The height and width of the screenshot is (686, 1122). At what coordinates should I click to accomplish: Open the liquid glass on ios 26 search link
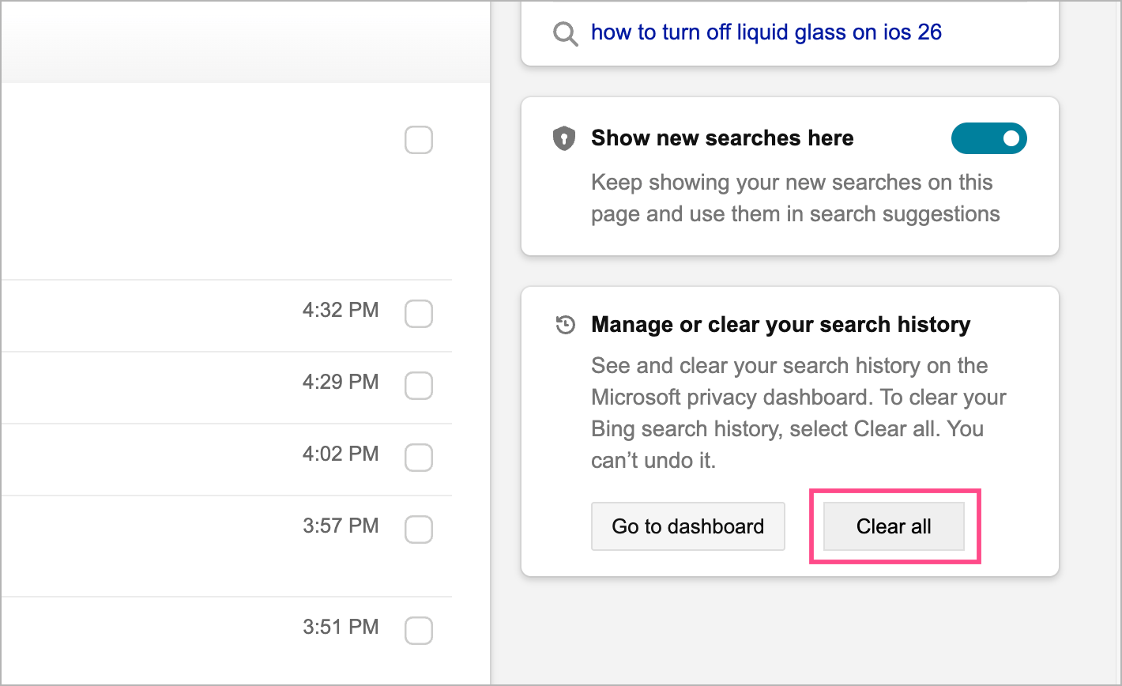766,32
